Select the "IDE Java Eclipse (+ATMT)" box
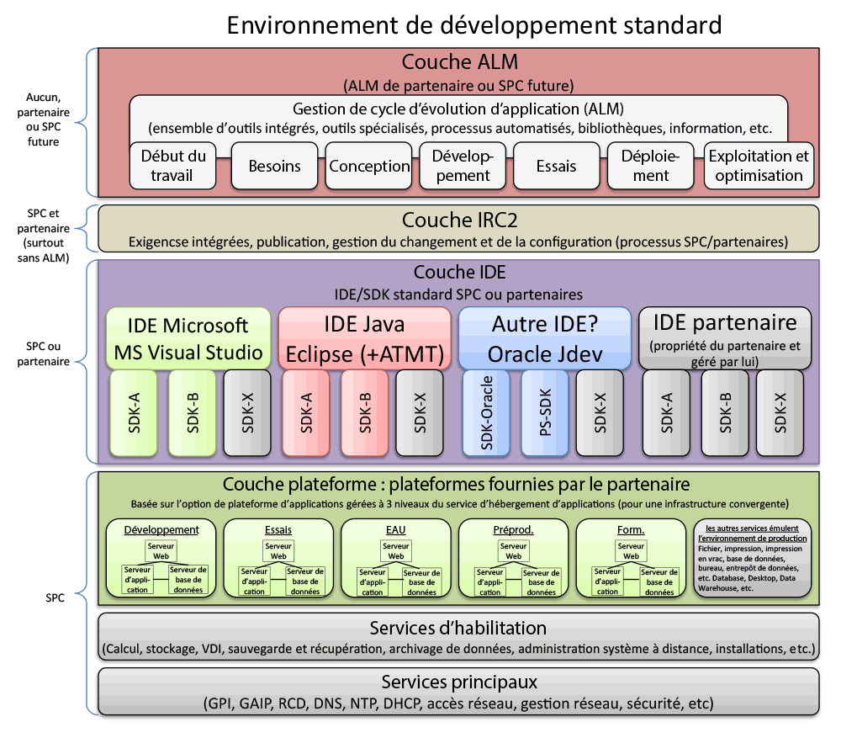 point(364,338)
